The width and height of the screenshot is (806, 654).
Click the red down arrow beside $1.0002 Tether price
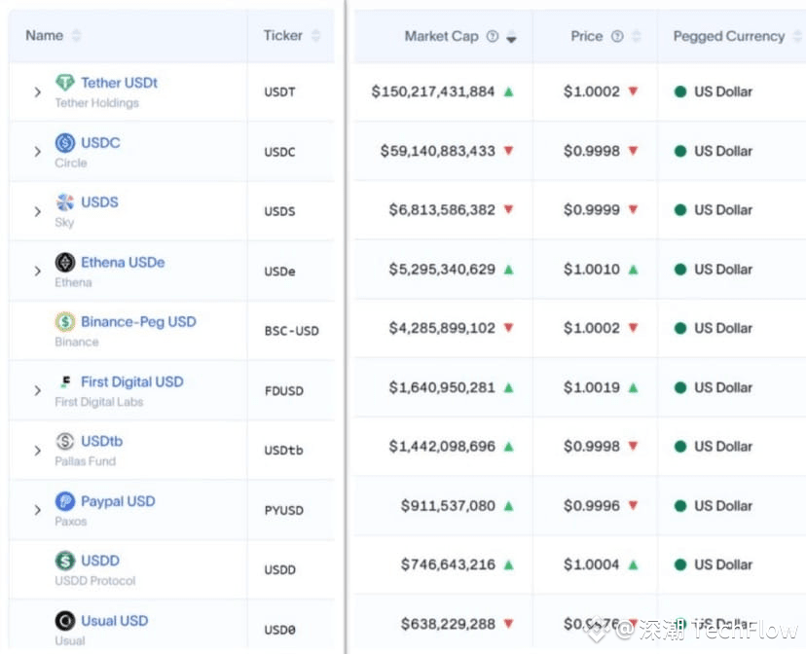(633, 91)
